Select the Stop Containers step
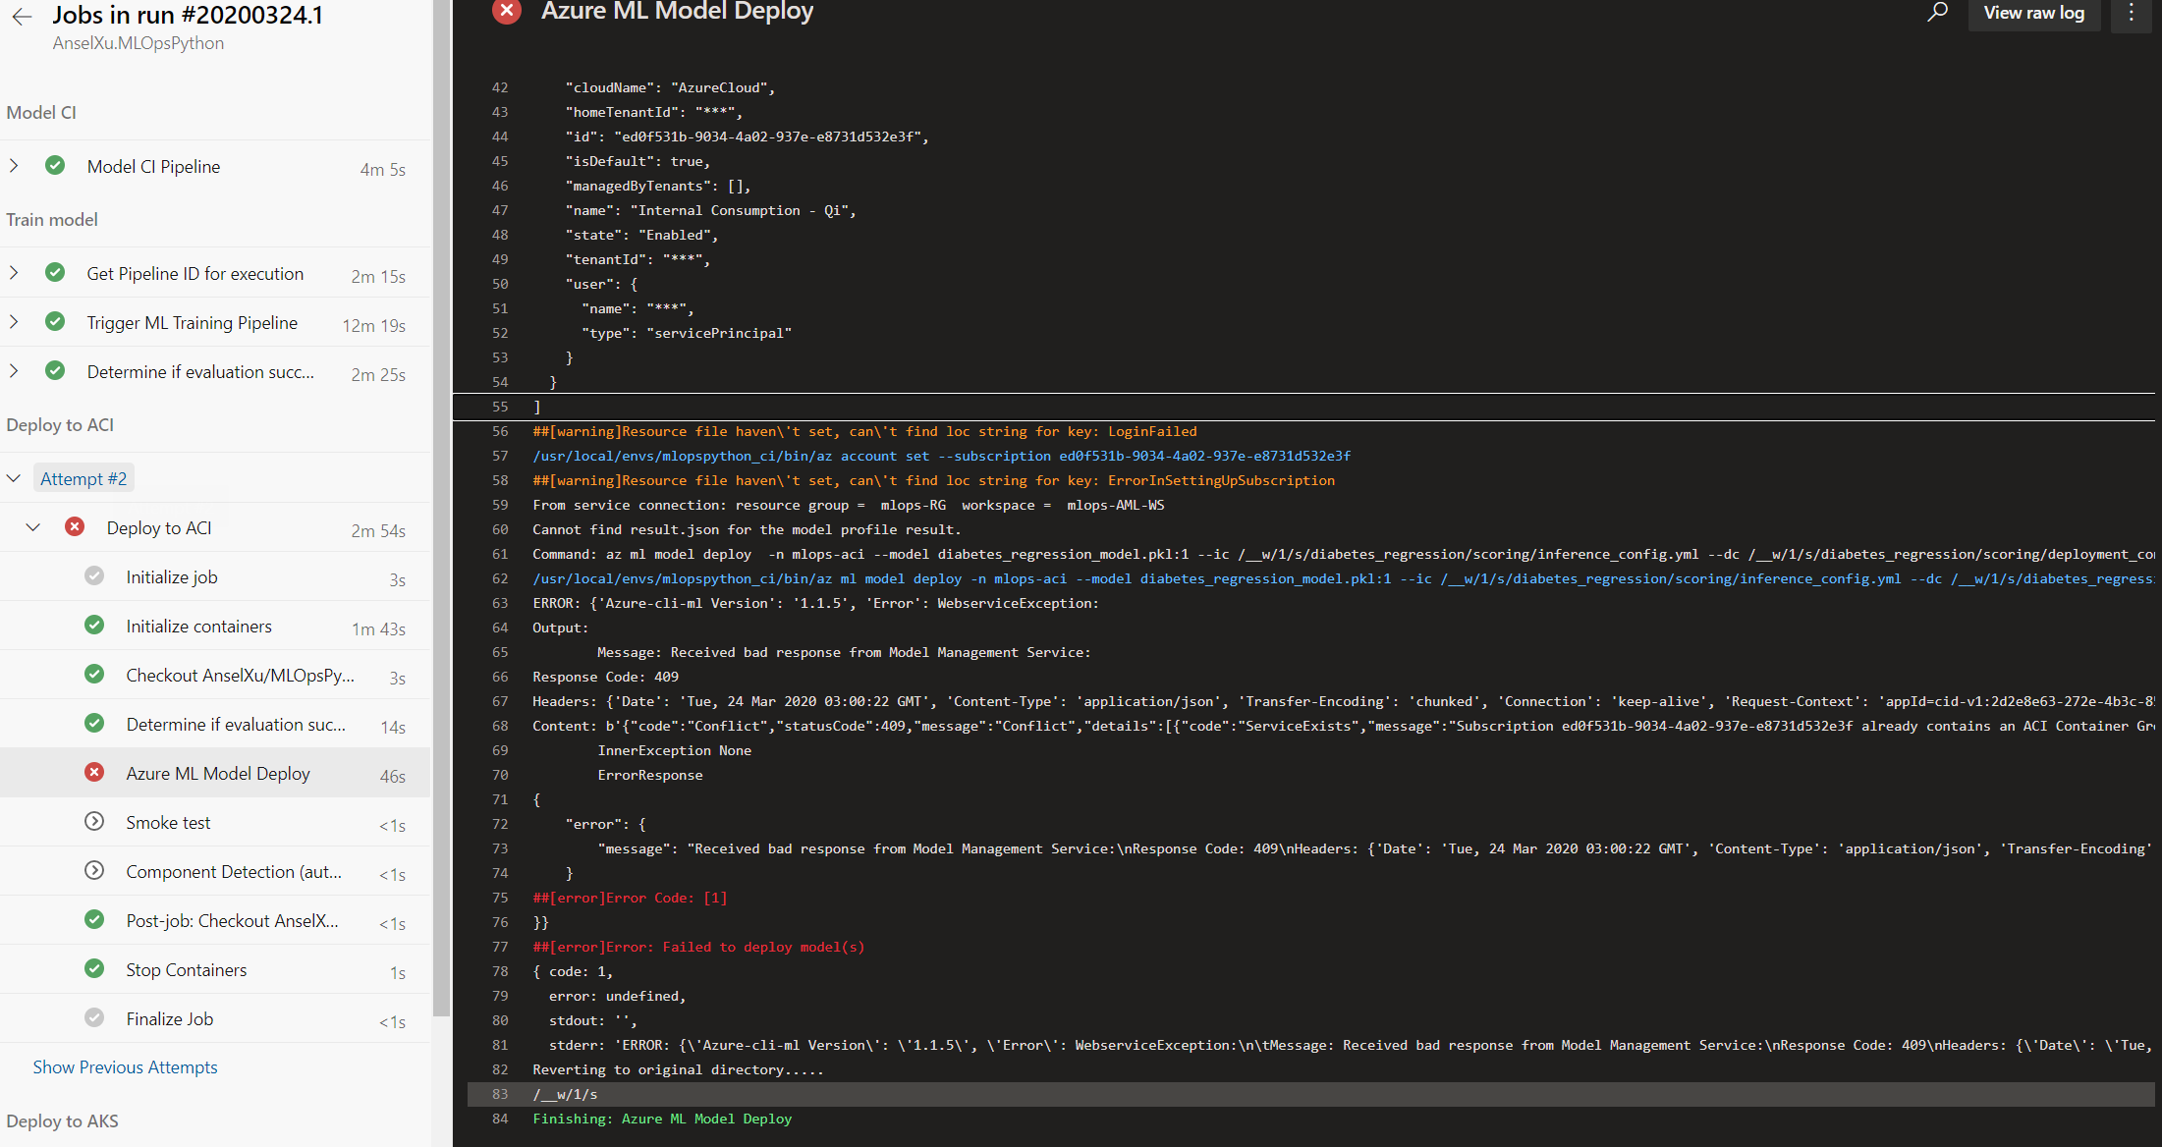 click(x=186, y=969)
